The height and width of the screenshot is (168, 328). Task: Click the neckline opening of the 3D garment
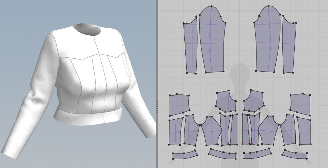pyautogui.click(x=87, y=29)
